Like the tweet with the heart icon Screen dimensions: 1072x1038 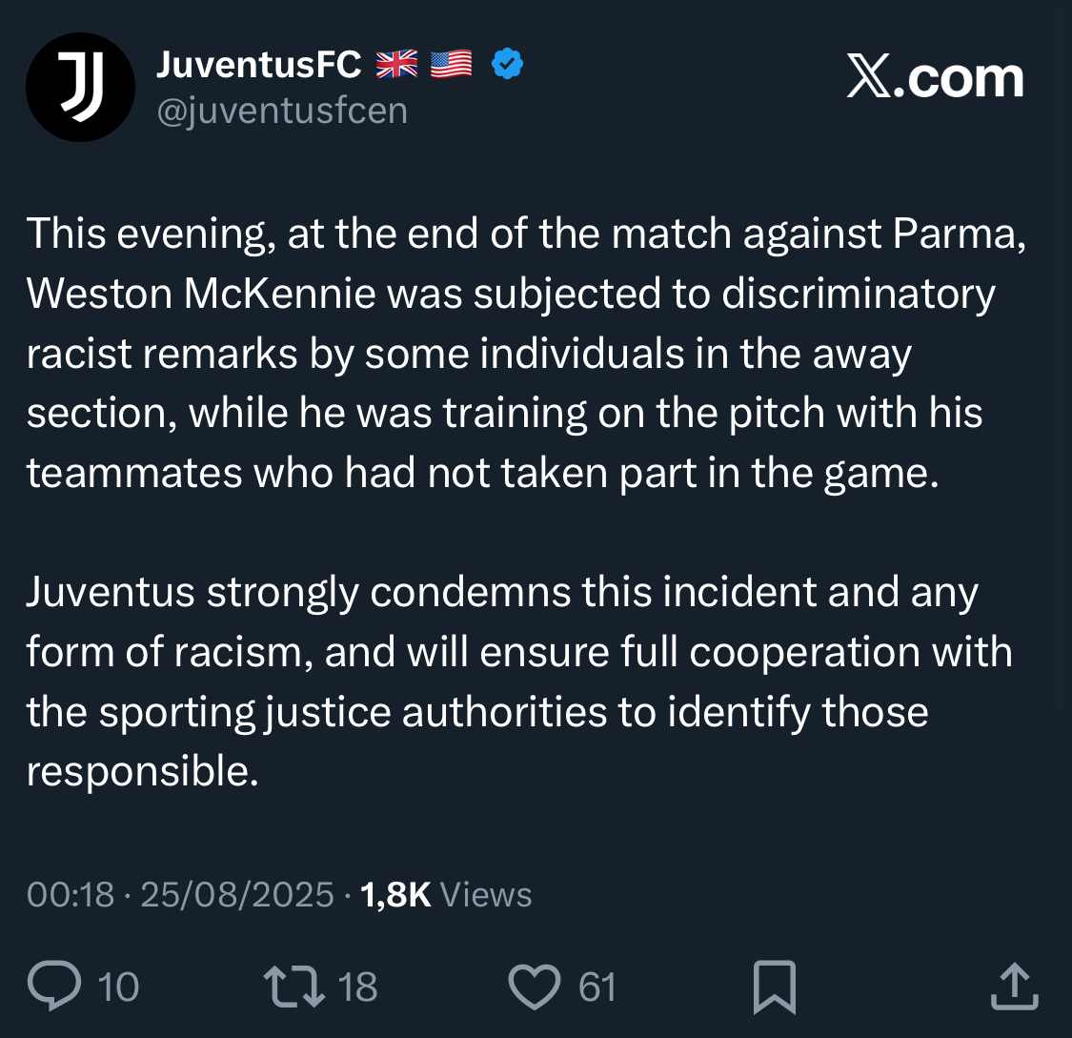535,987
